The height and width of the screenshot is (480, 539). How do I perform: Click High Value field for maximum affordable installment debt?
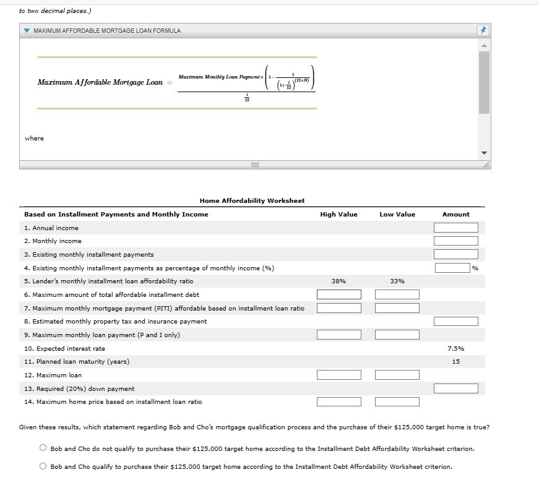click(x=339, y=294)
